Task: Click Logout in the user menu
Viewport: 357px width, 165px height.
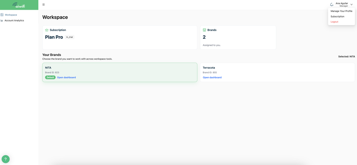Action: point(334,22)
